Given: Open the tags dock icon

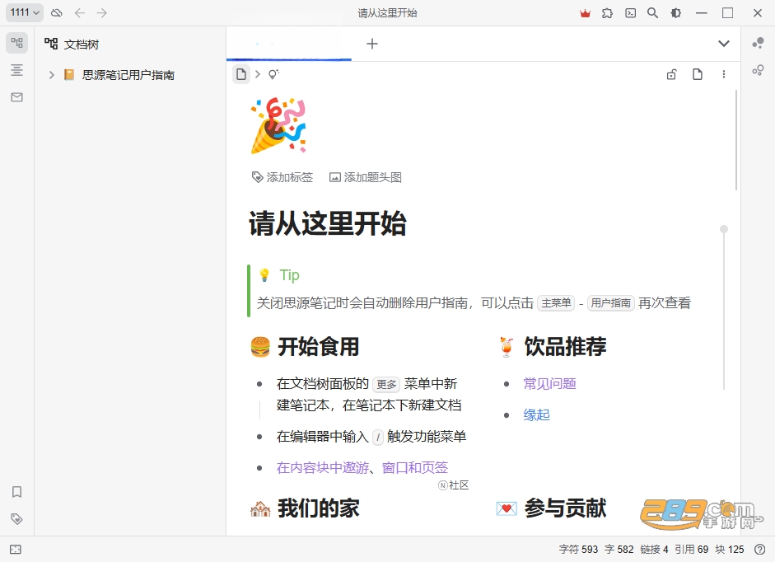Looking at the screenshot, I should [x=16, y=519].
